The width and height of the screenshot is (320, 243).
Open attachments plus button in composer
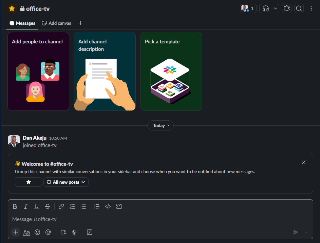[x=16, y=232]
